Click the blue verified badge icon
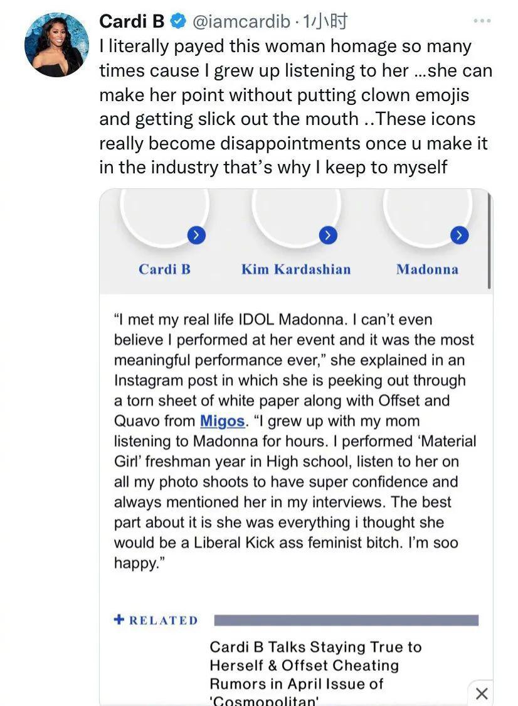This screenshot has height=706, width=518. point(179,21)
